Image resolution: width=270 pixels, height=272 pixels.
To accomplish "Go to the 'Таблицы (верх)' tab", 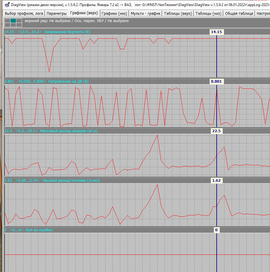I will pyautogui.click(x=178, y=13).
